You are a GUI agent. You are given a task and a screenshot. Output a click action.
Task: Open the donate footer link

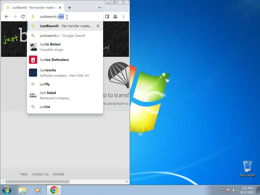pos(59,174)
